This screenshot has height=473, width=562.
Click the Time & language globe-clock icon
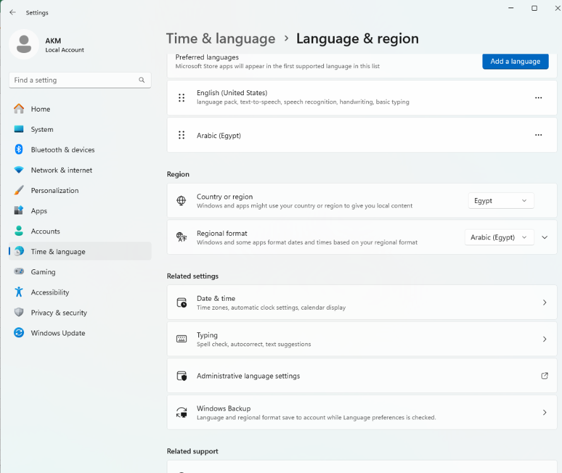[x=19, y=252]
